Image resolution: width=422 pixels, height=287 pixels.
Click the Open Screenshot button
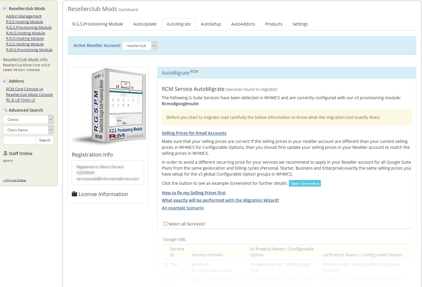click(x=305, y=184)
